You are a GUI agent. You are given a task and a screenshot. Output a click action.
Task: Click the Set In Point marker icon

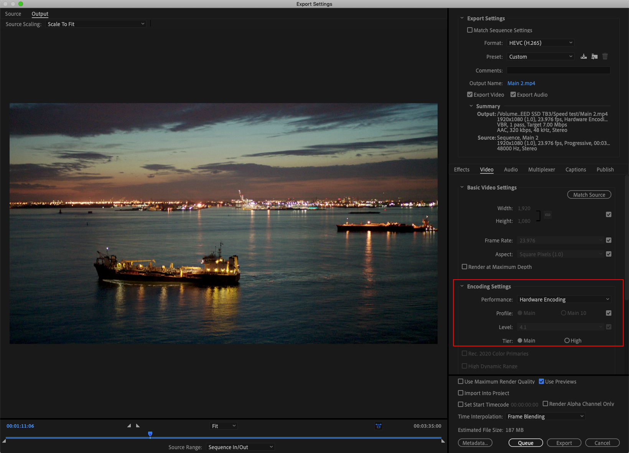pyautogui.click(x=129, y=426)
